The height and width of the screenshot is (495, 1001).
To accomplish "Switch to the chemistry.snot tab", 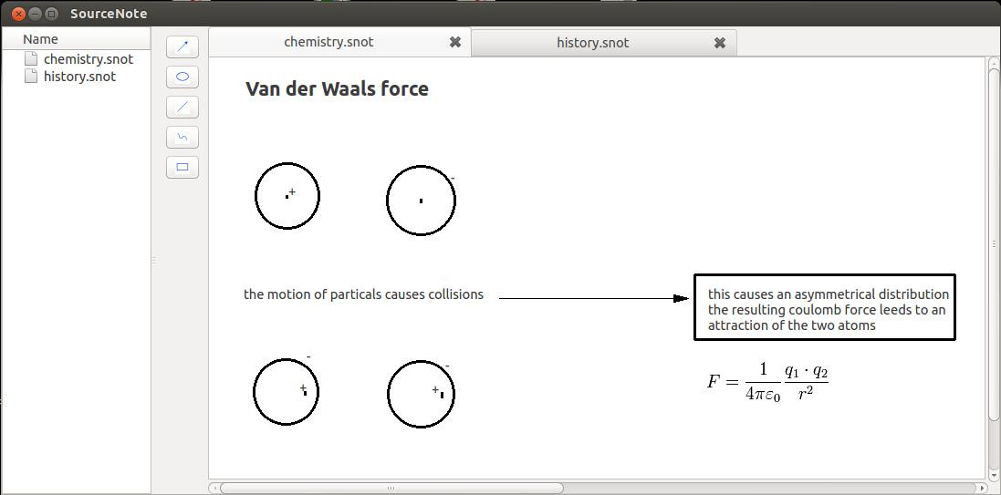I will tap(339, 42).
